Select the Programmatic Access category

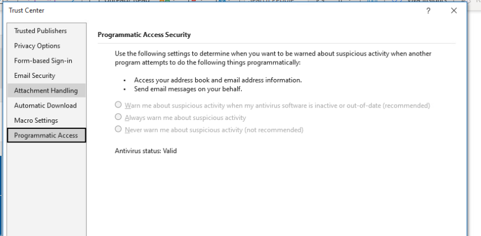click(x=46, y=135)
